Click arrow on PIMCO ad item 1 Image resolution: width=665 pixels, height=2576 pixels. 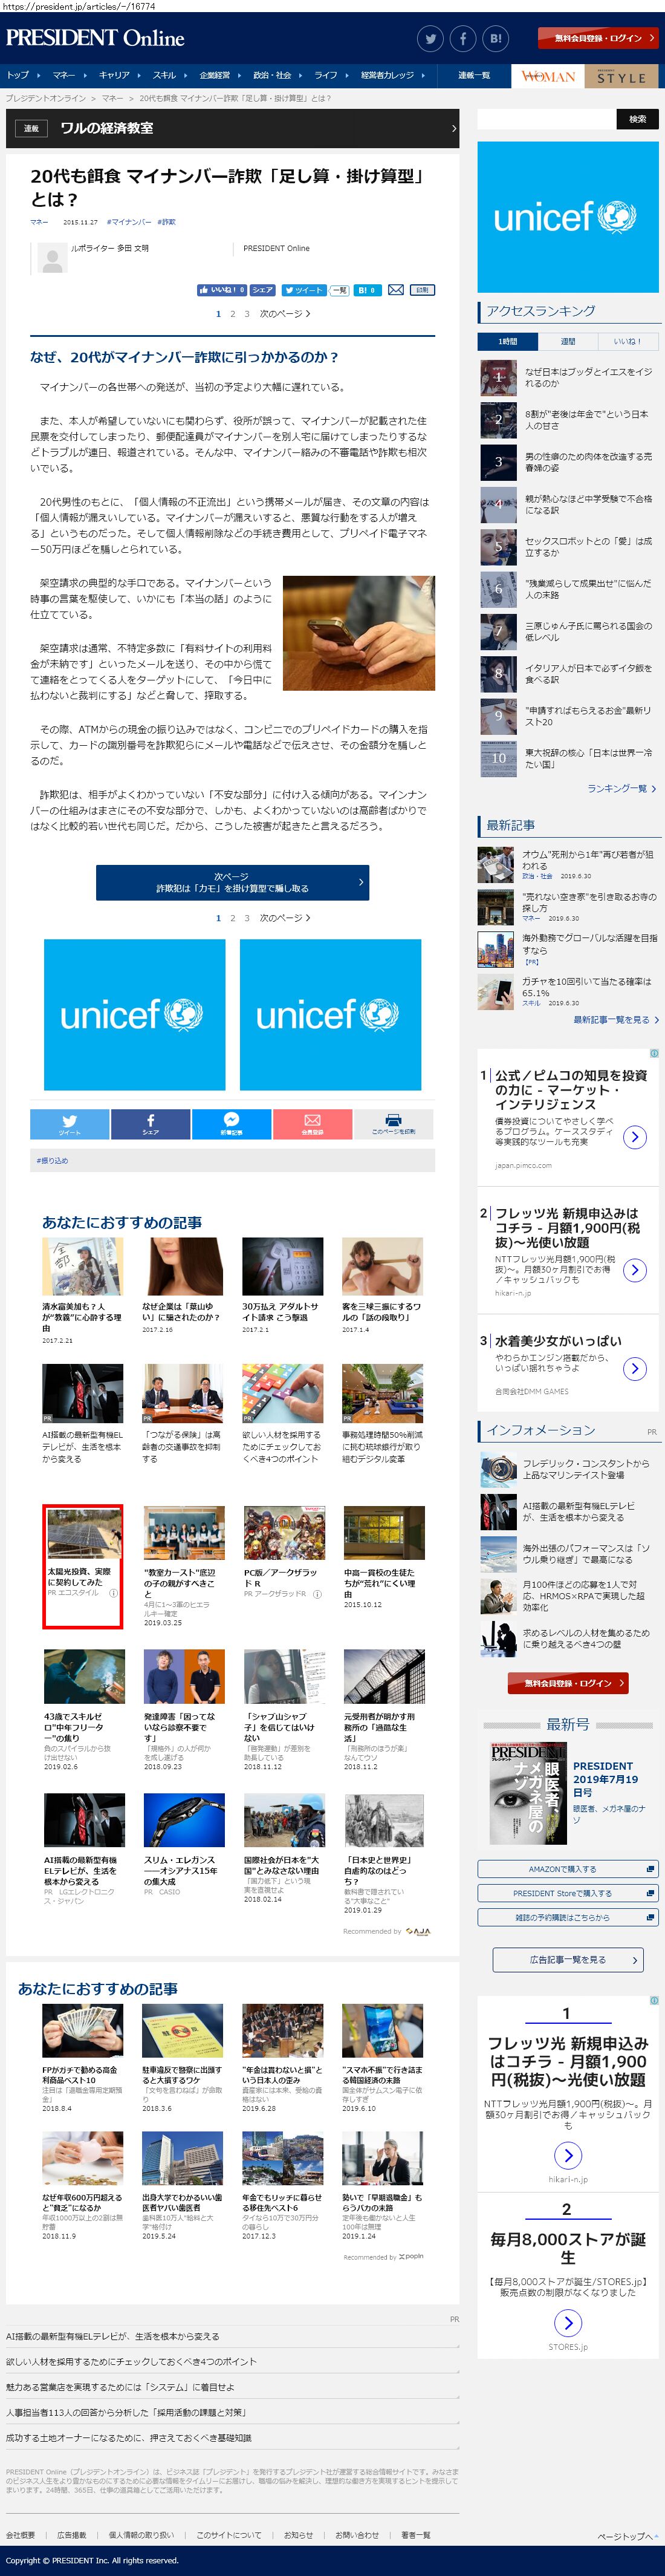tap(634, 1137)
